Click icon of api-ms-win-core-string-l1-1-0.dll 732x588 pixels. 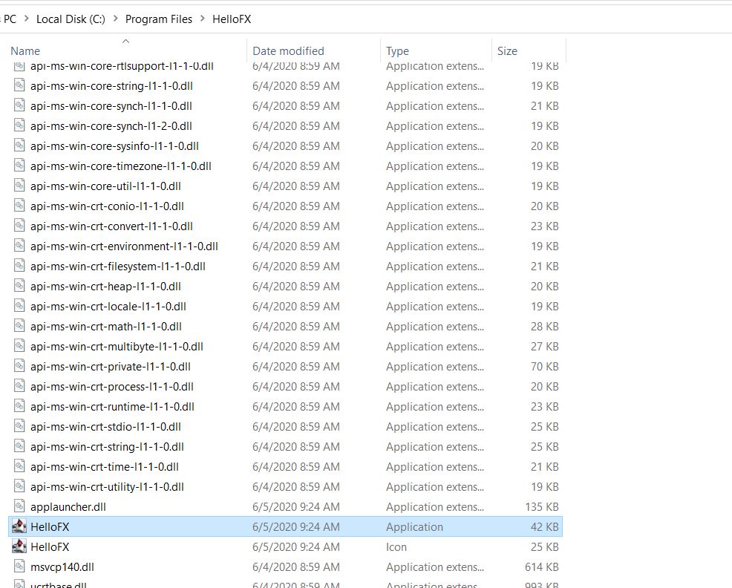19,85
